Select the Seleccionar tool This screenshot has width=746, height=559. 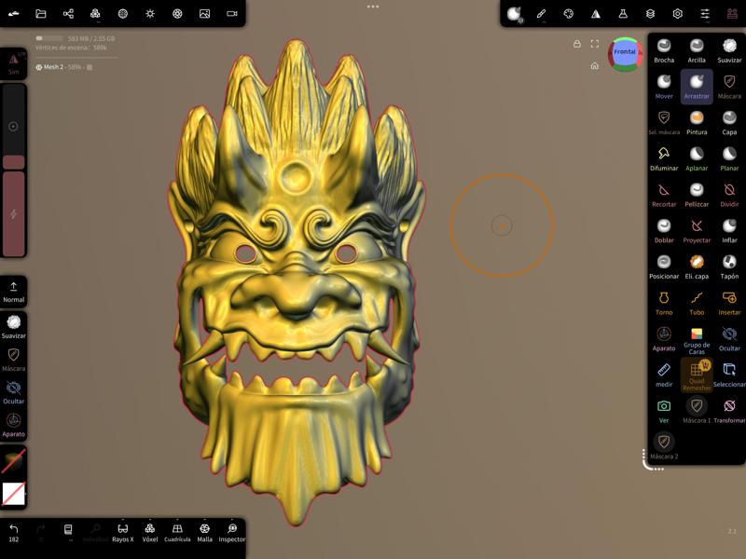pyautogui.click(x=729, y=375)
